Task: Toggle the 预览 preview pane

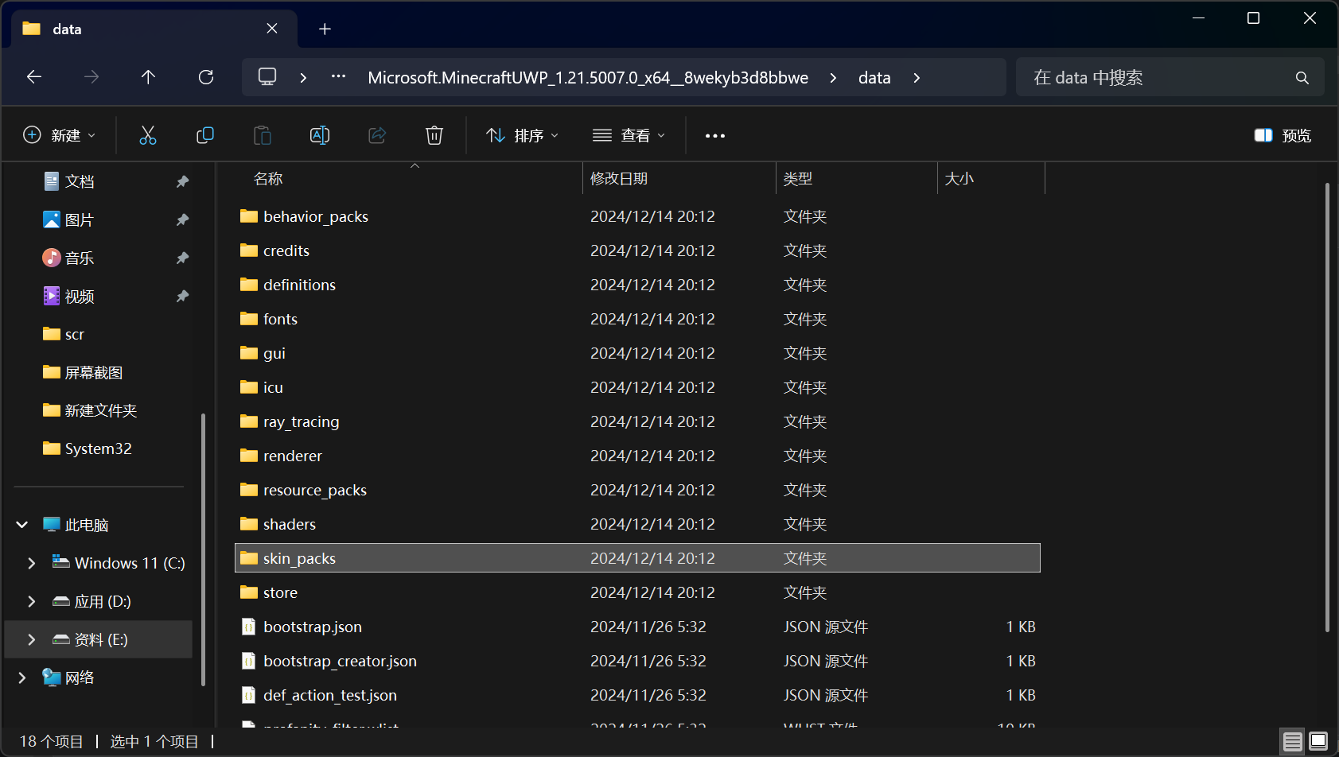Action: (1283, 135)
